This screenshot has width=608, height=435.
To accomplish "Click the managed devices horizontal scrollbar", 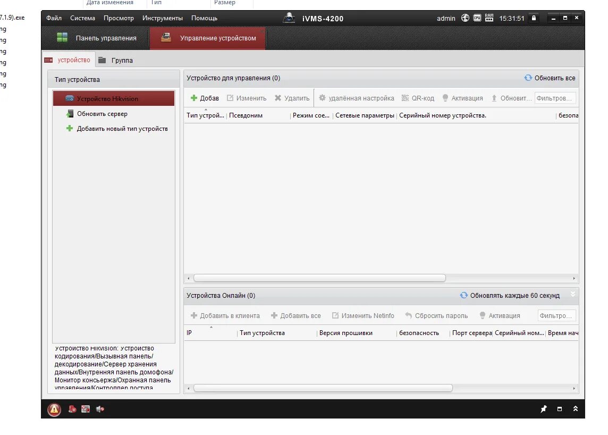I will [319, 278].
